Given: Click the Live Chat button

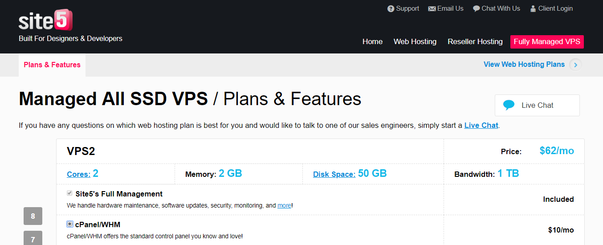Looking at the screenshot, I should coord(537,105).
